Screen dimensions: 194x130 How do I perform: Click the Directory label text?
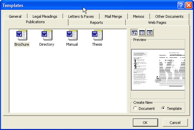click(47, 44)
